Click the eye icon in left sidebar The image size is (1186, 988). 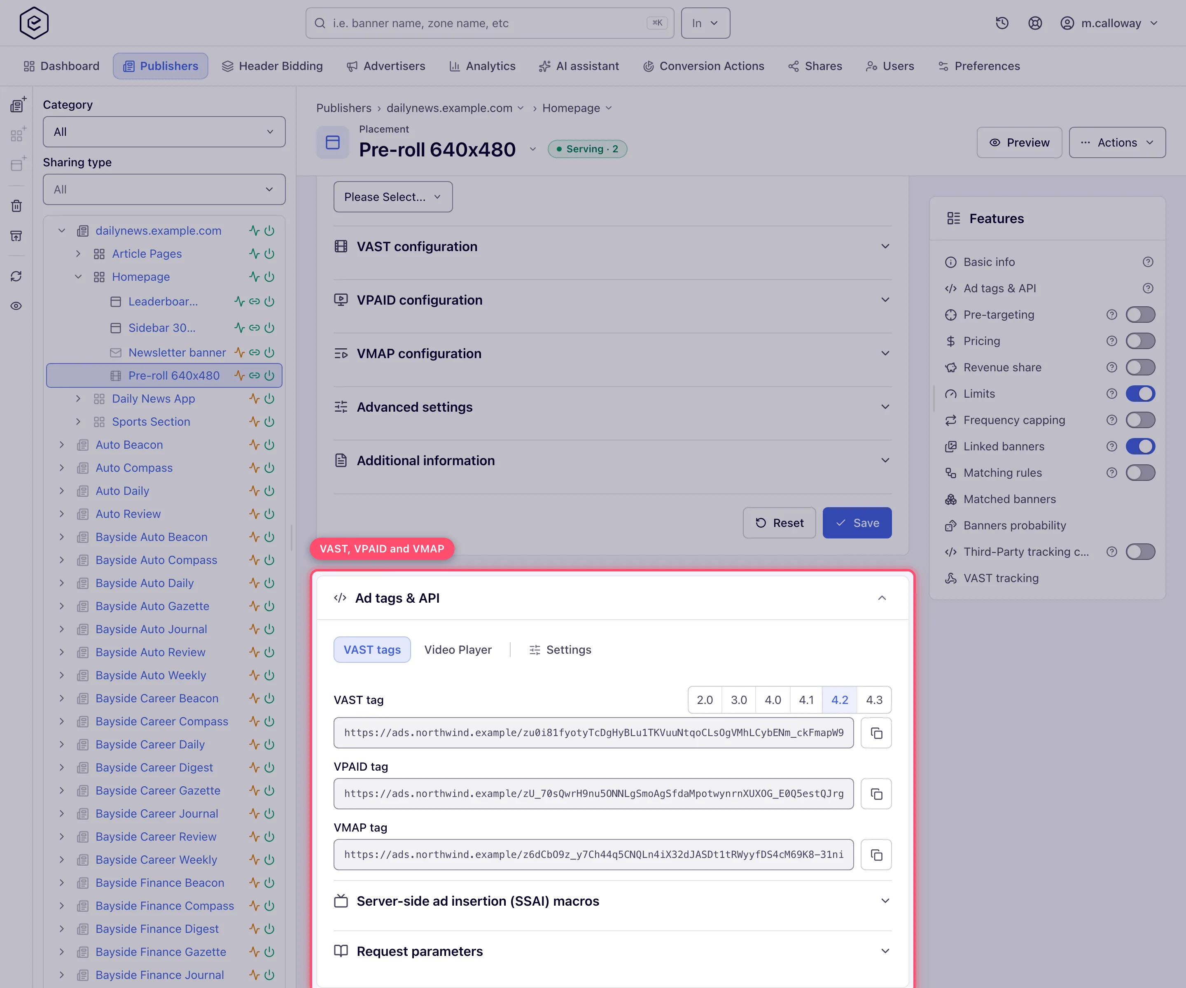point(16,306)
